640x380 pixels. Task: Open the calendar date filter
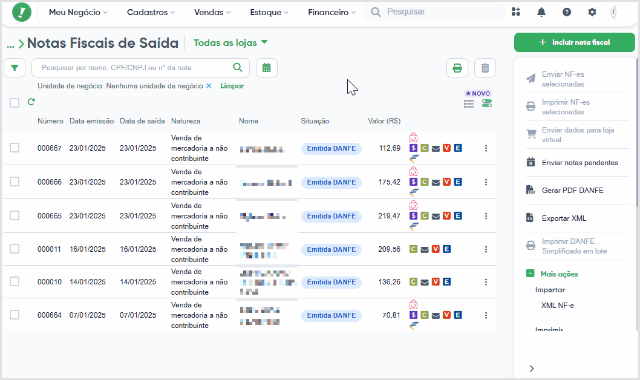(x=267, y=68)
